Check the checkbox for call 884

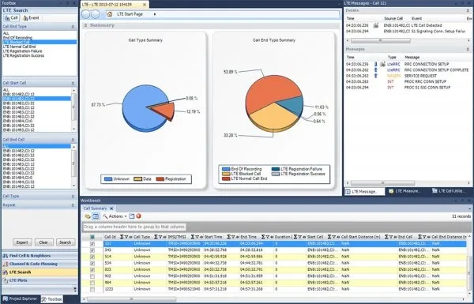92,283
